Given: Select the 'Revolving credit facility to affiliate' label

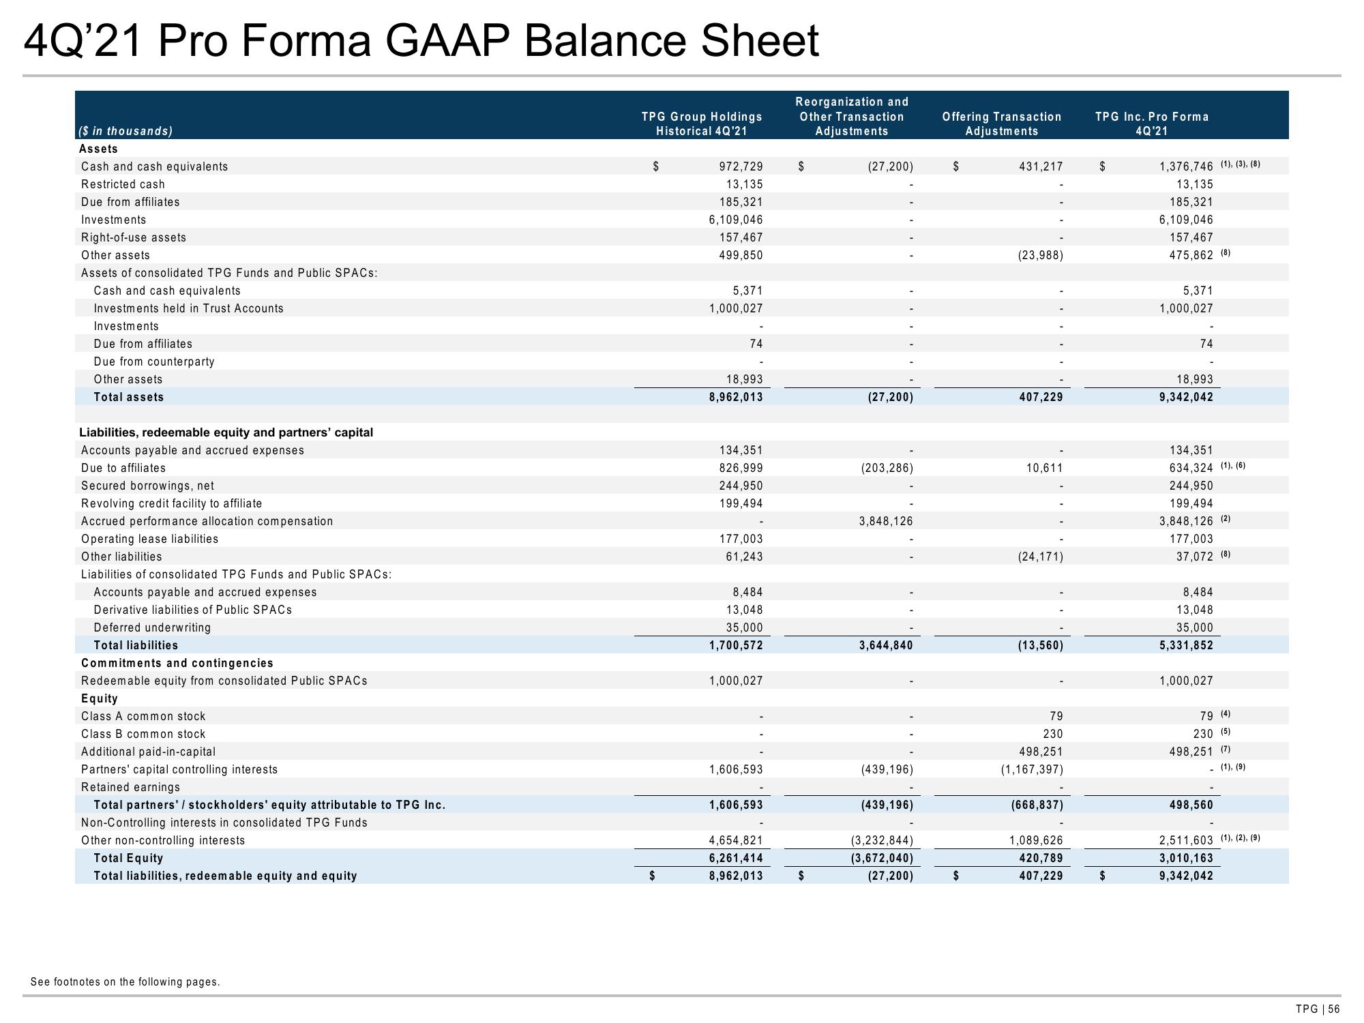Looking at the screenshot, I should coord(171,503).
